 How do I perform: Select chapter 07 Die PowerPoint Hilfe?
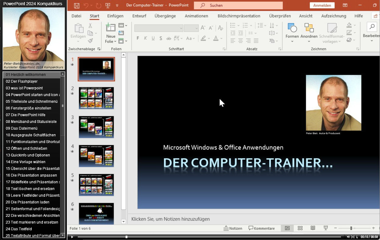[26, 115]
